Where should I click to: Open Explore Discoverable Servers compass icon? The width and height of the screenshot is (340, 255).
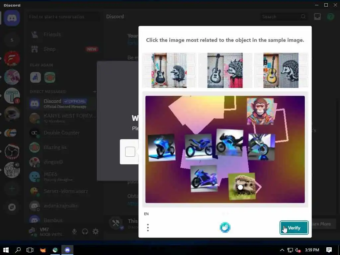(12, 207)
